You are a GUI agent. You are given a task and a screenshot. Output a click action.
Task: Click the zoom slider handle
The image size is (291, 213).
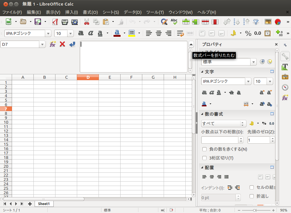click(255, 210)
